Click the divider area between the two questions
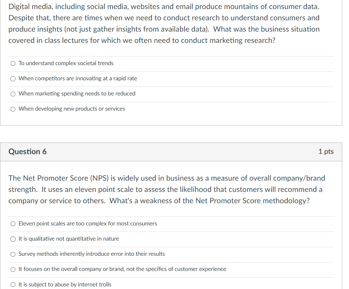 pos(174,134)
